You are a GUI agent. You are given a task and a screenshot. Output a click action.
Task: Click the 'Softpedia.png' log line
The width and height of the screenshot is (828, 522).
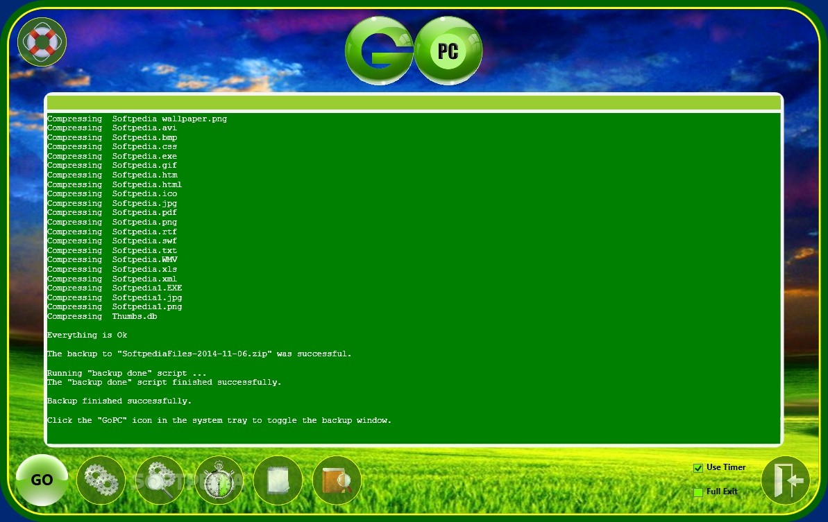(112, 222)
